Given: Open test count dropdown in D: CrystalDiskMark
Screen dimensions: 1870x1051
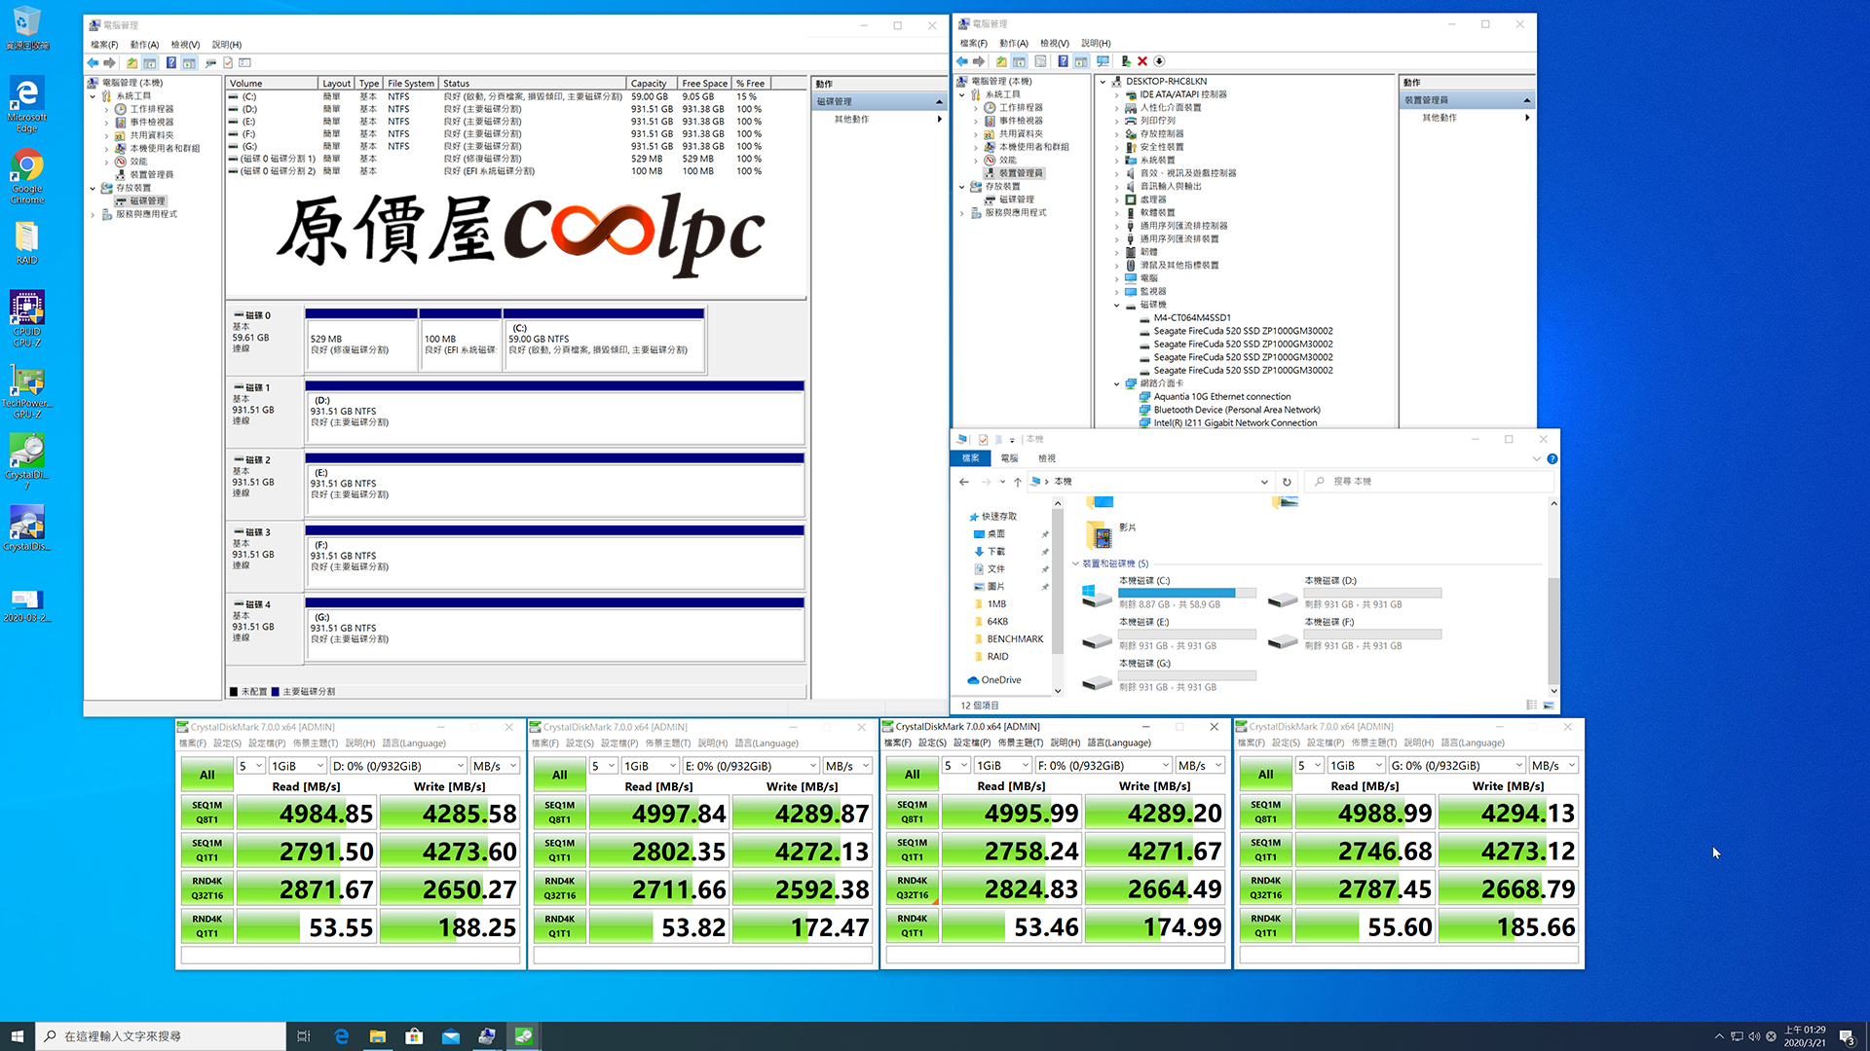Looking at the screenshot, I should [248, 766].
